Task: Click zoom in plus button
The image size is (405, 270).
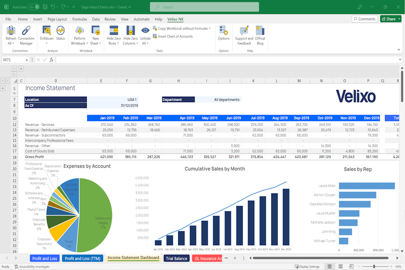Action: pos(391,266)
